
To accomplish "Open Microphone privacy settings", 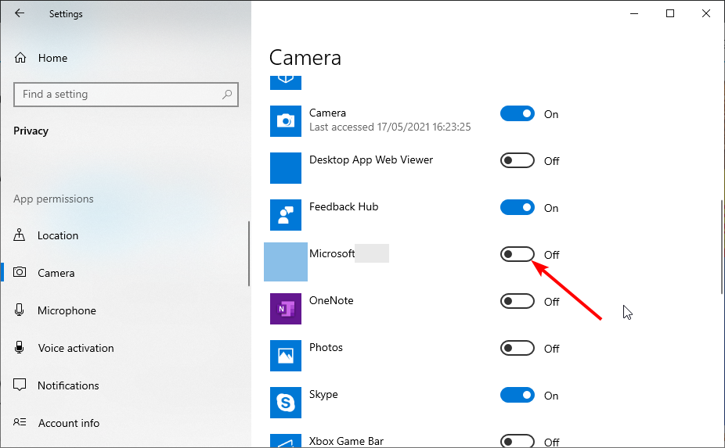I will (x=67, y=310).
